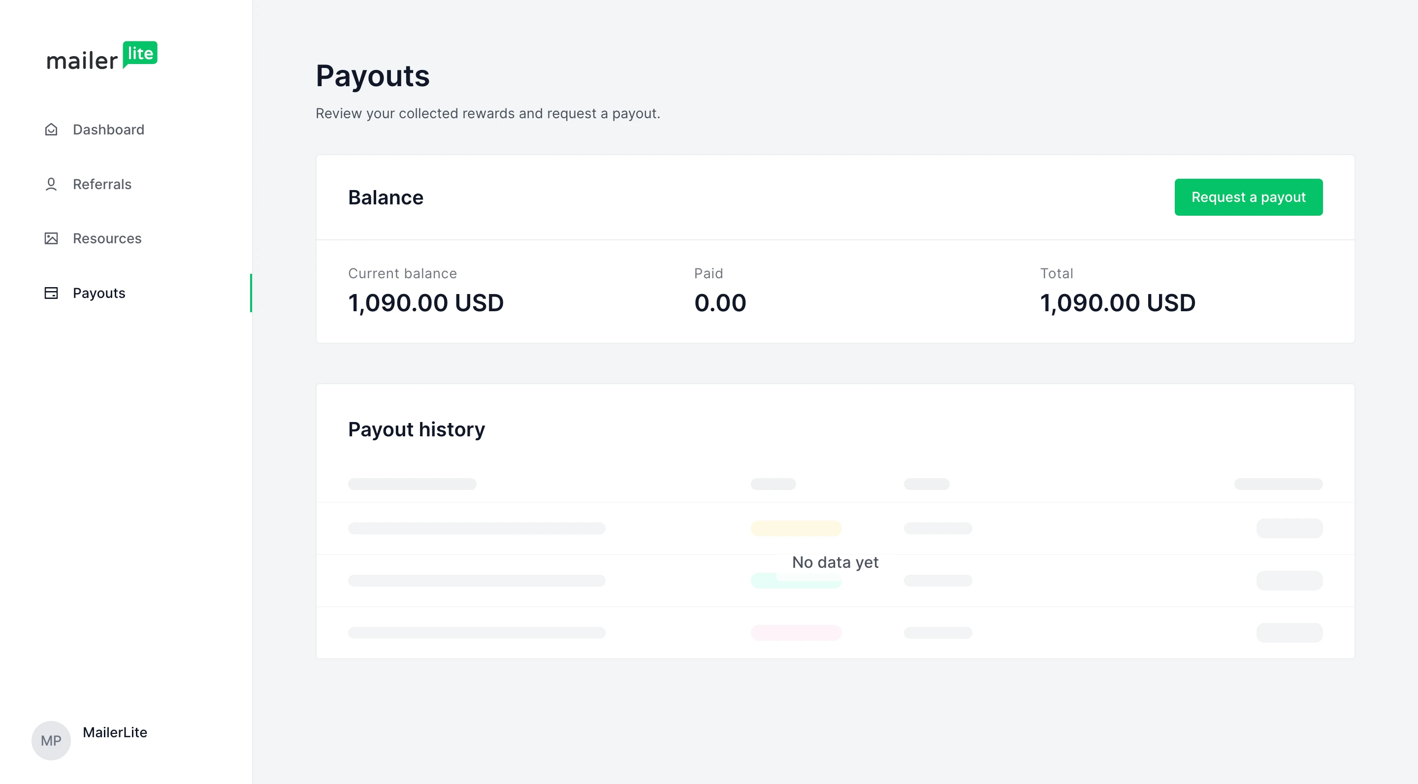This screenshot has width=1418, height=784.
Task: Navigate to Resources in sidebar
Action: tap(107, 238)
